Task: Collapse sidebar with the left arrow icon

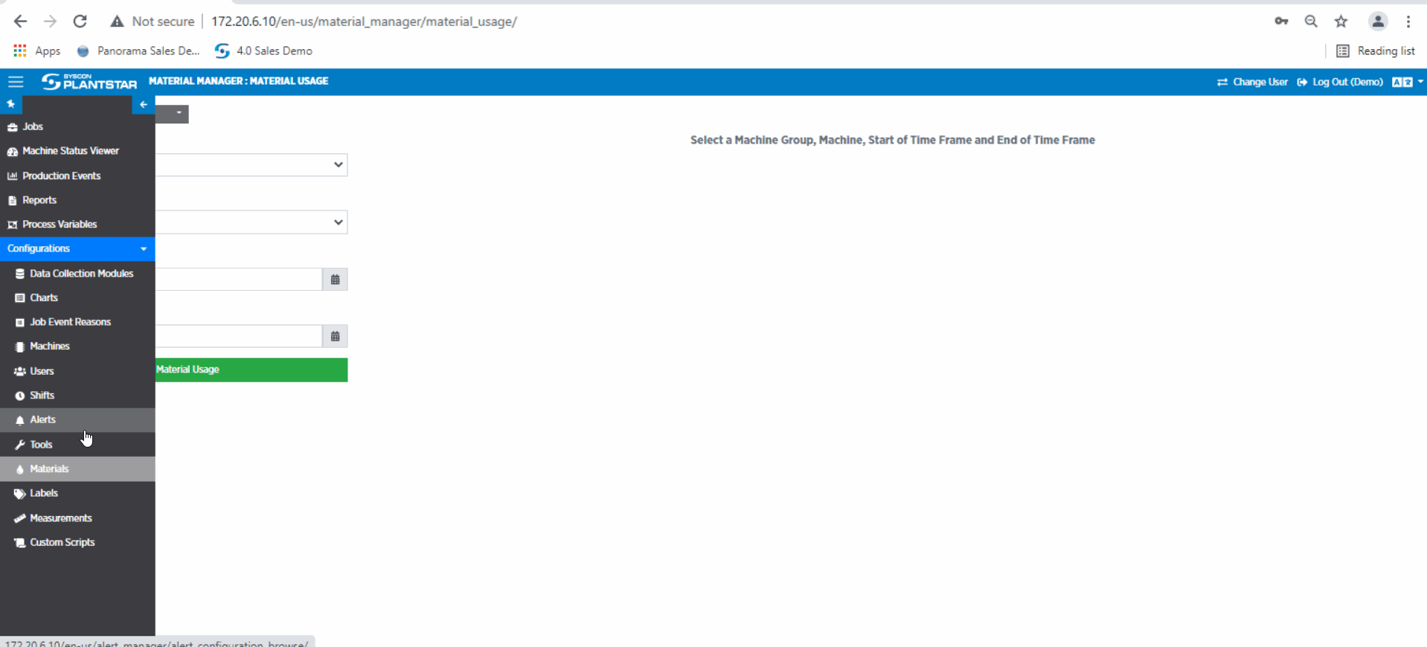Action: [144, 105]
